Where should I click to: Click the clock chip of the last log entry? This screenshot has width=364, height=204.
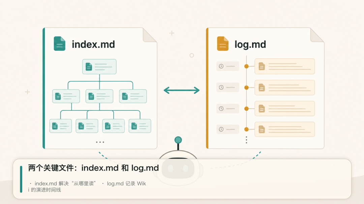point(228,130)
